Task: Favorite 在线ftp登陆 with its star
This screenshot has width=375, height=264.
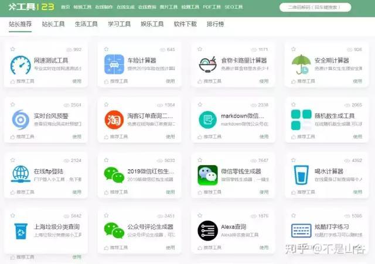Action: coord(13,160)
